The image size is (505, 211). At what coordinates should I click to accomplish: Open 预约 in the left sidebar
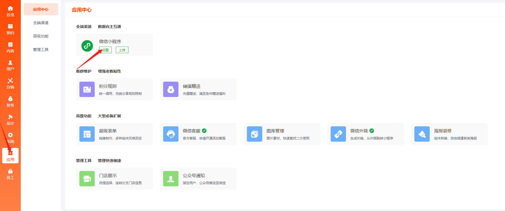(10, 29)
